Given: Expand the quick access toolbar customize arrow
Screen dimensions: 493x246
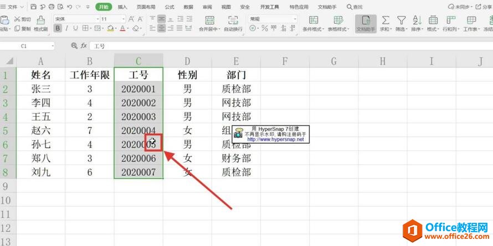Looking at the screenshot, I should (x=88, y=7).
